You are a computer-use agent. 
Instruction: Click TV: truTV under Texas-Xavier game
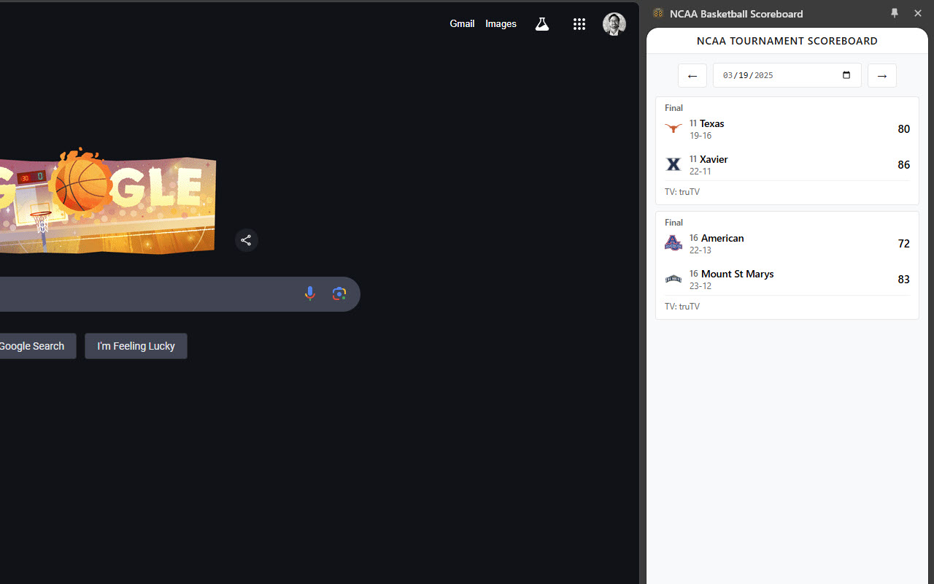(682, 192)
